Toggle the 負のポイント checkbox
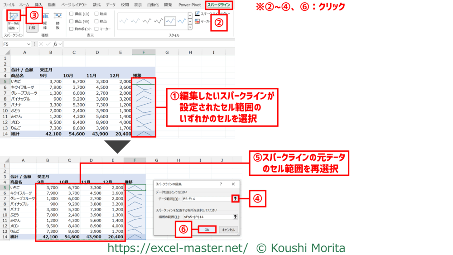This screenshot has width=453, height=255. click(x=72, y=29)
